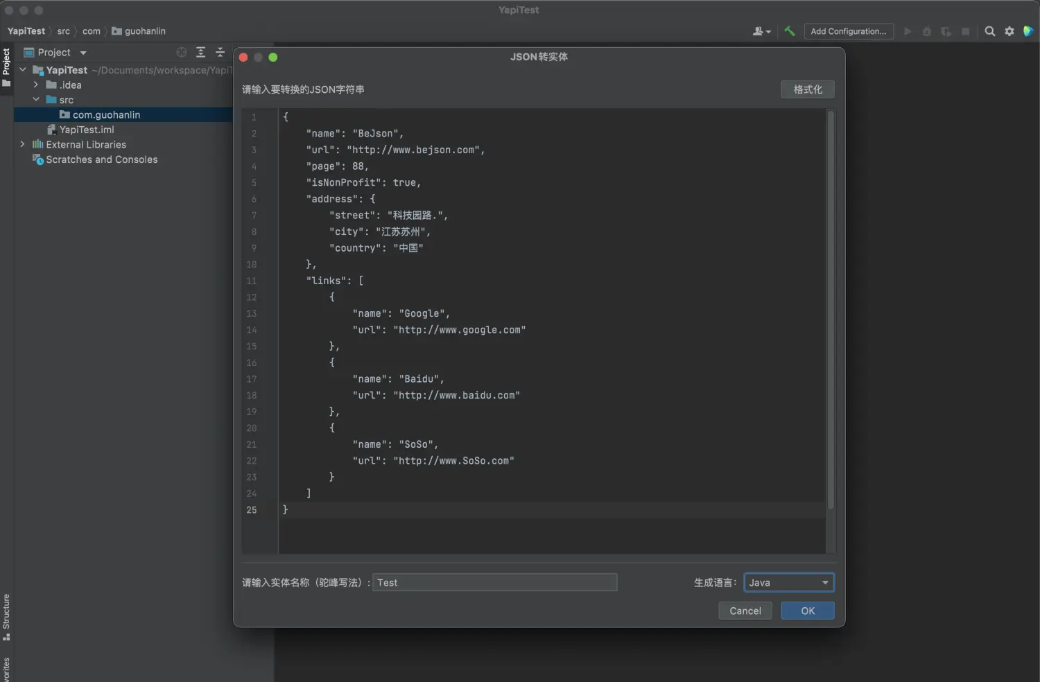Click the Debug bug icon
The width and height of the screenshot is (1040, 682).
point(926,31)
